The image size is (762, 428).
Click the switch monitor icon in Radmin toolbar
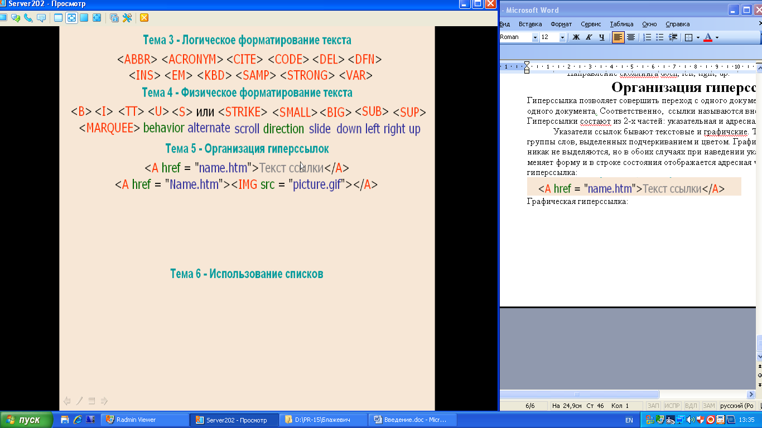[x=114, y=18]
